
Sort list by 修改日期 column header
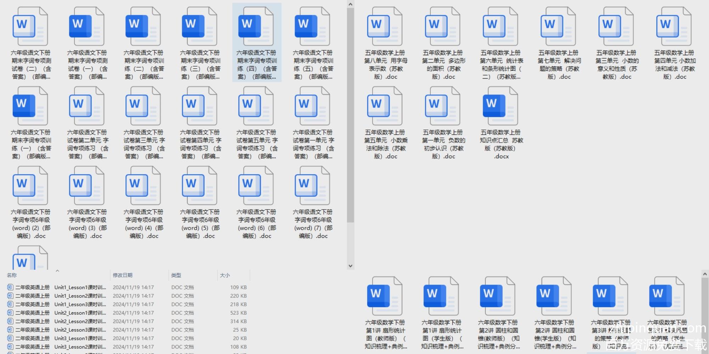coord(123,275)
